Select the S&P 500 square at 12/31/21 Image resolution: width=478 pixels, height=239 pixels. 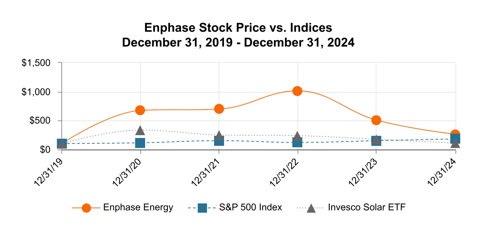(x=219, y=141)
